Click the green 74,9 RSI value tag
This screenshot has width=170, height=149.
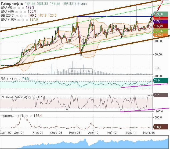(x=160, y=80)
